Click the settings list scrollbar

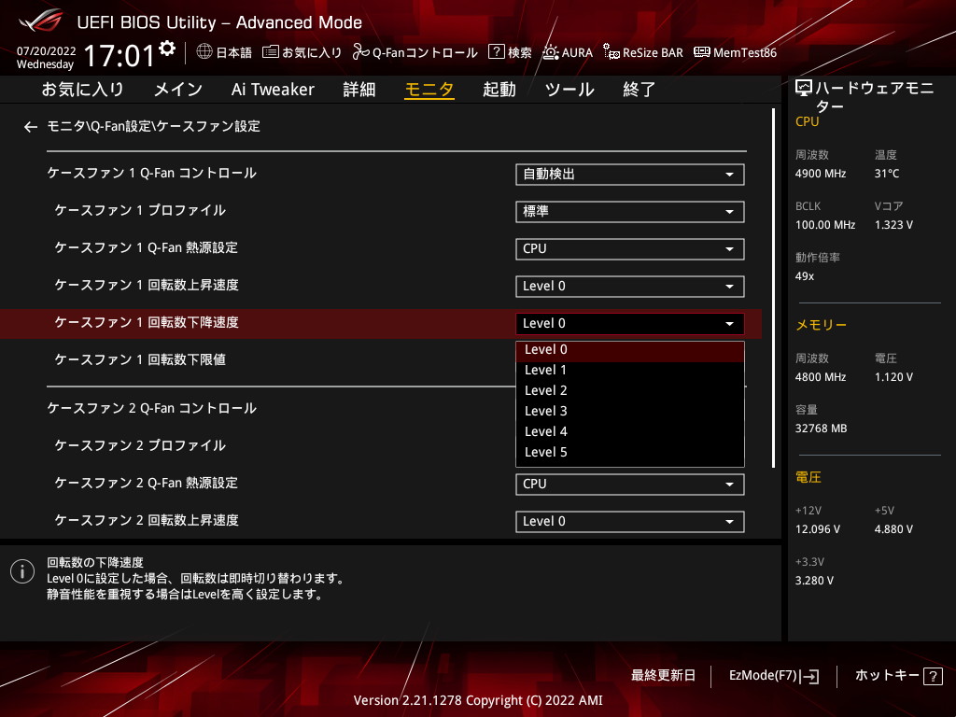click(773, 288)
